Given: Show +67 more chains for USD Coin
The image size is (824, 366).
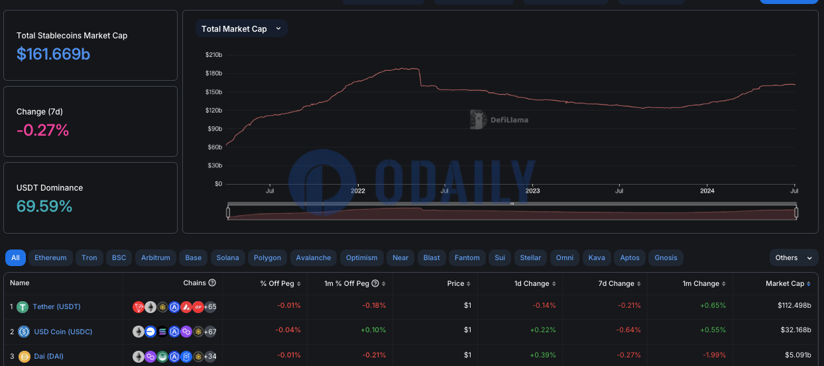Looking at the screenshot, I should pyautogui.click(x=210, y=332).
